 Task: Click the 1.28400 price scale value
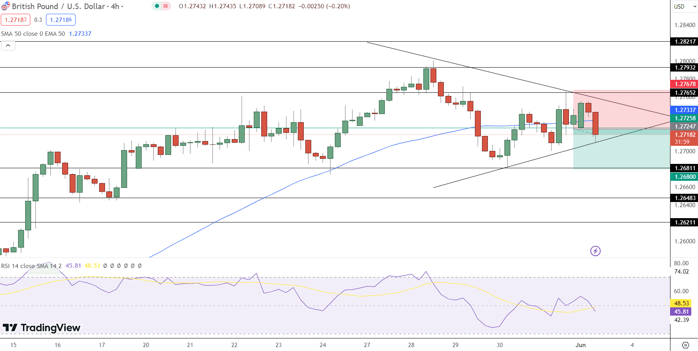[x=685, y=25]
